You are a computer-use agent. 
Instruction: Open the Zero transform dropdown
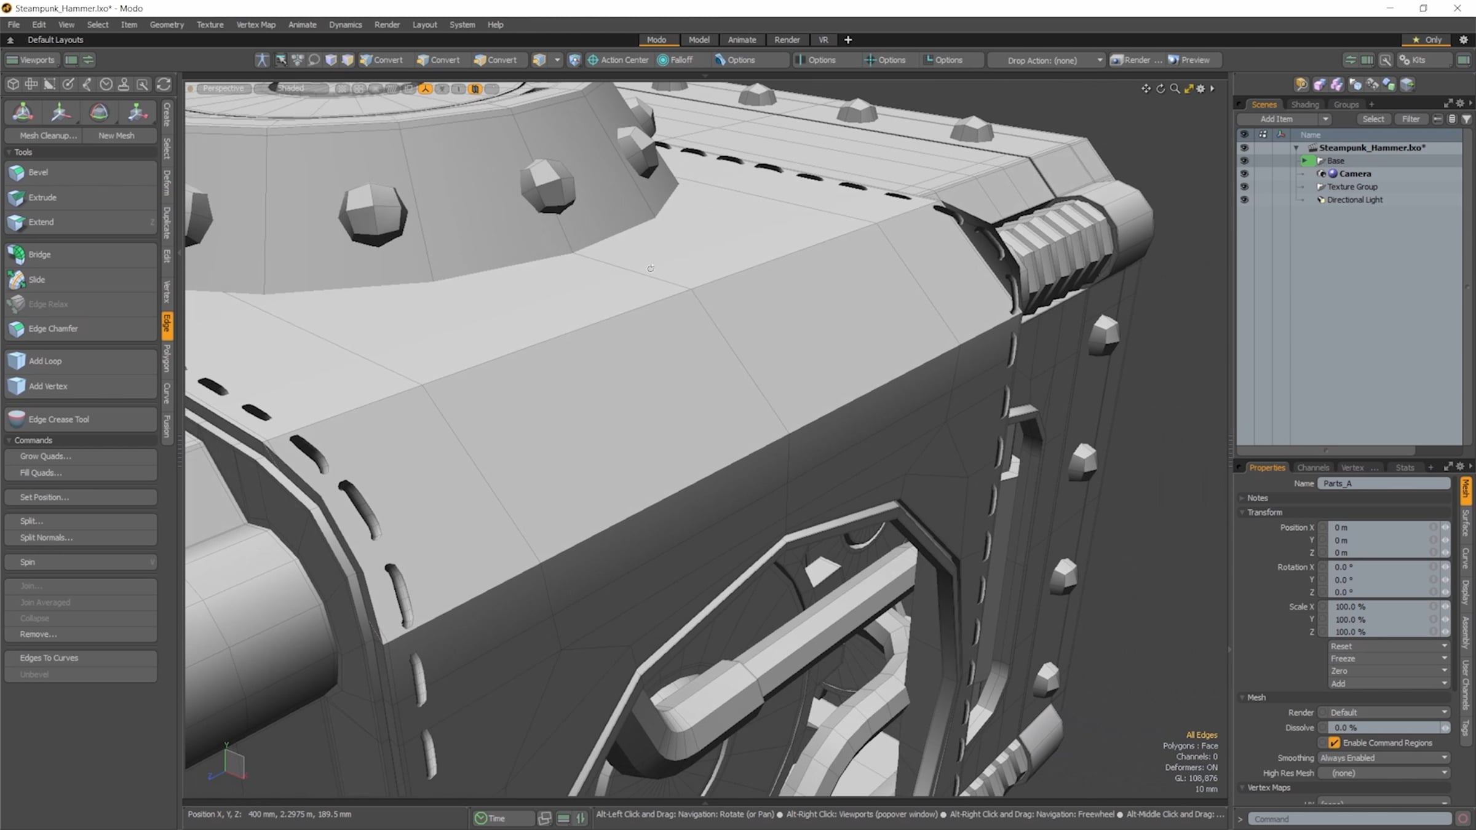pyautogui.click(x=1389, y=671)
